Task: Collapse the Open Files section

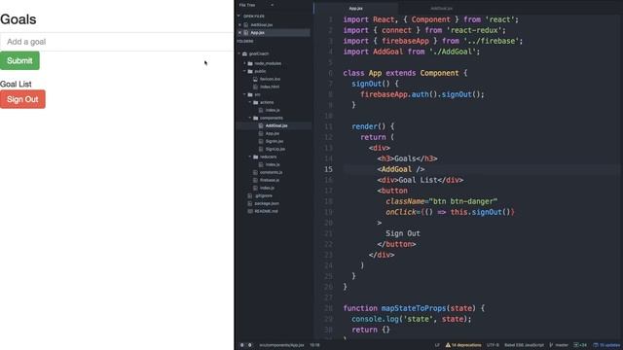Action: 238,17
